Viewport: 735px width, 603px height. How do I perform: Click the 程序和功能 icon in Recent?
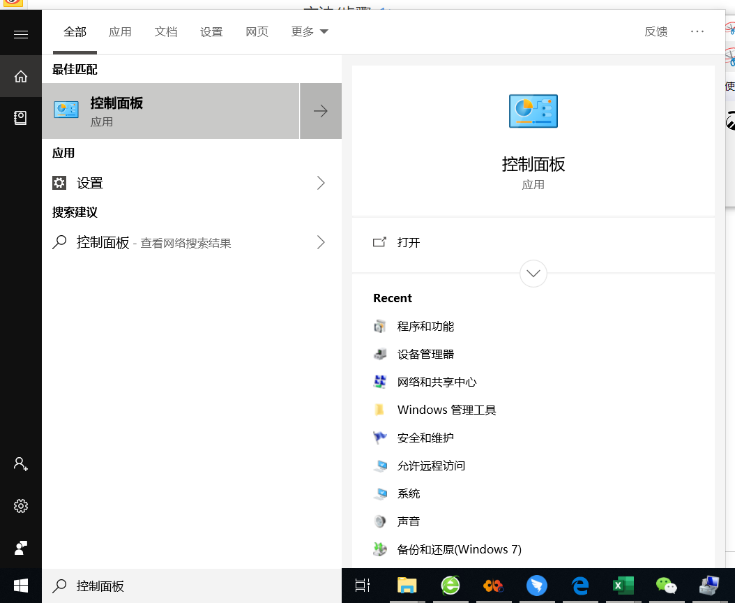[x=379, y=326]
